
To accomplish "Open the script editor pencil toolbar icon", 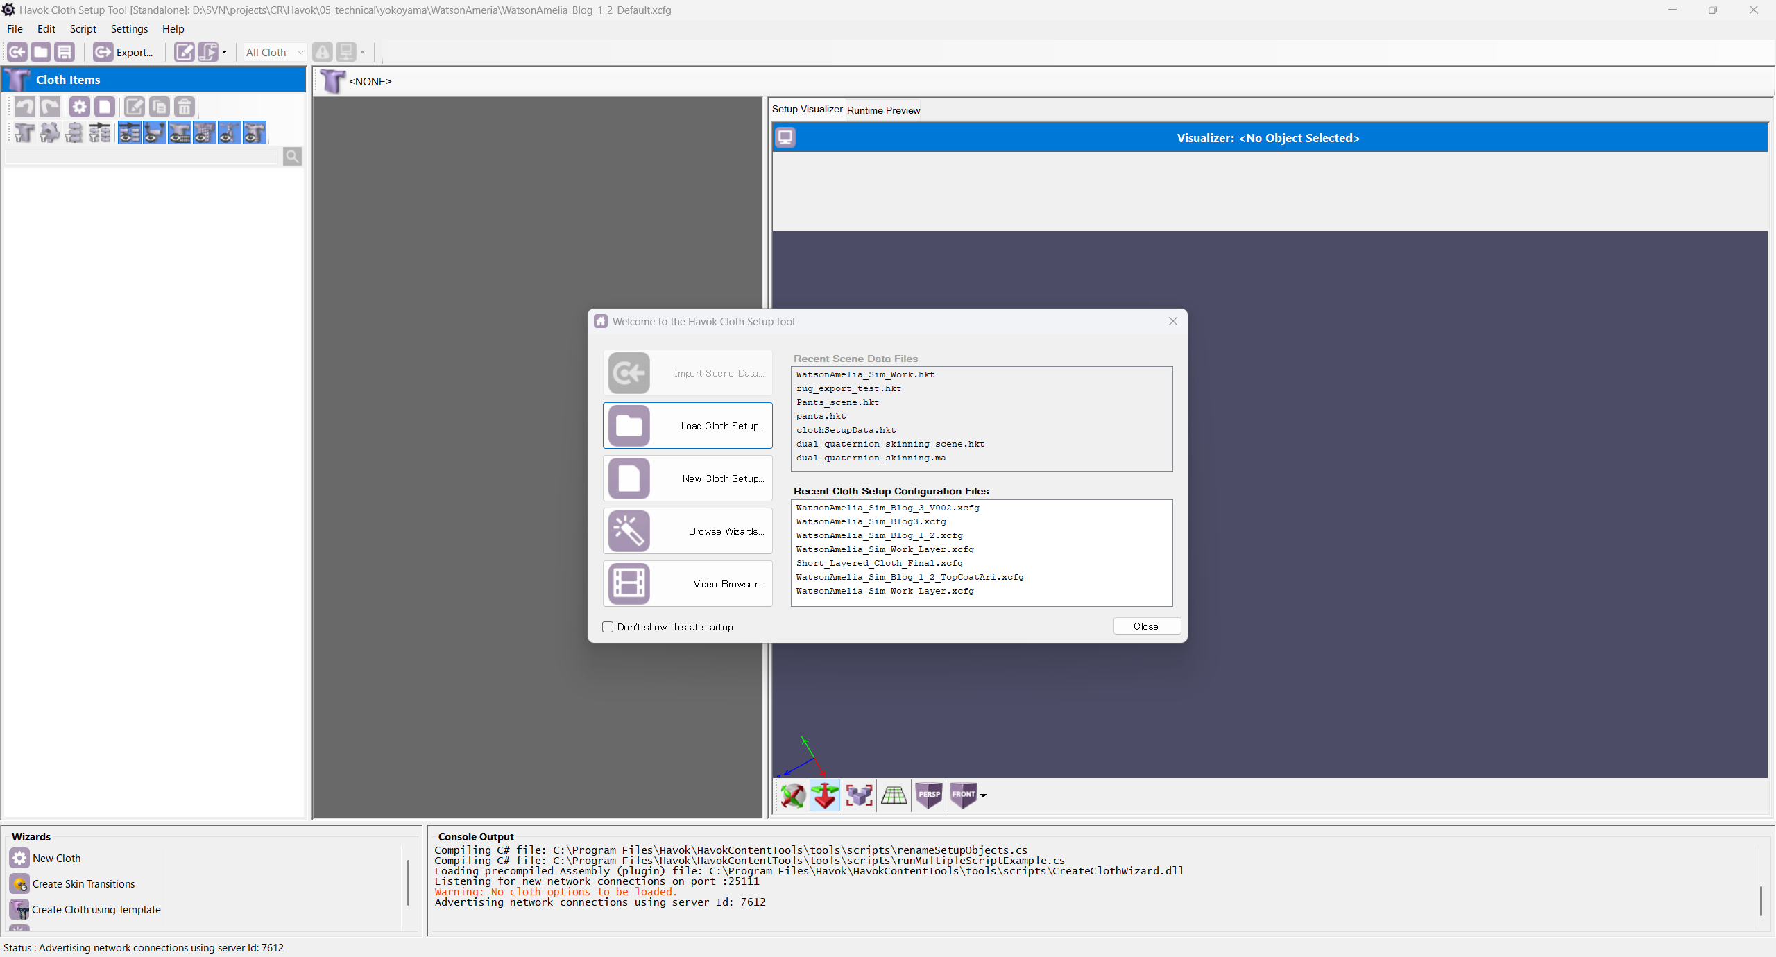I will point(184,52).
